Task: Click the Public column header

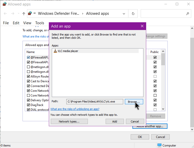Action: (x=154, y=52)
